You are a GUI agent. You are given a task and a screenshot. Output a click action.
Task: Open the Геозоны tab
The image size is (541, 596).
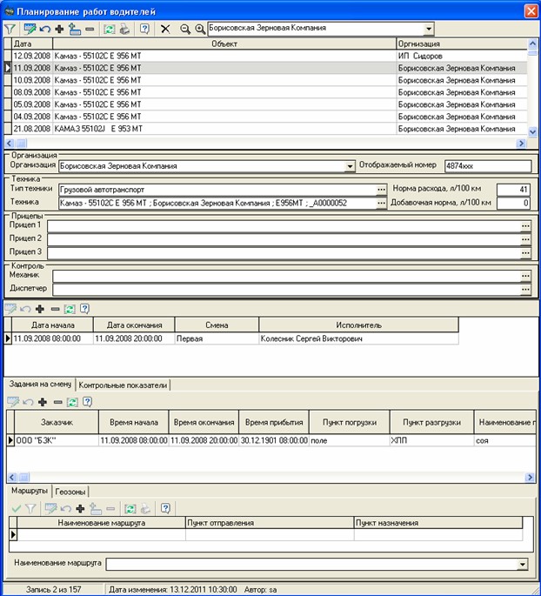[70, 491]
